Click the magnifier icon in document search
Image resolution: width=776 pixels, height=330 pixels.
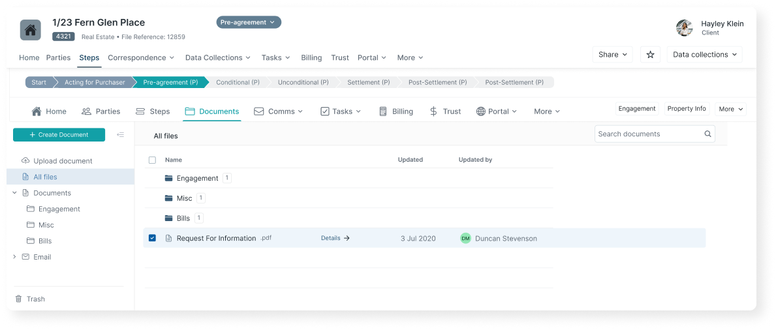click(707, 134)
